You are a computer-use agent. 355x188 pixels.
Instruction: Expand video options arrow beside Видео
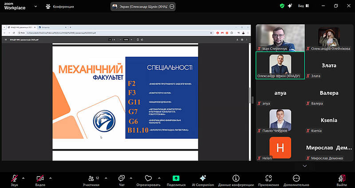(x=50, y=178)
